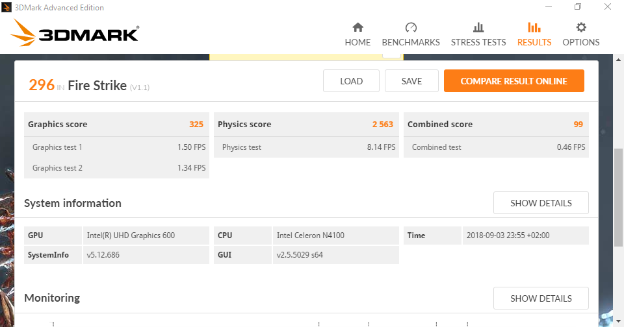Screen dimensions: 624x327
Task: Click the Results bar chart icon
Action: pos(534,27)
